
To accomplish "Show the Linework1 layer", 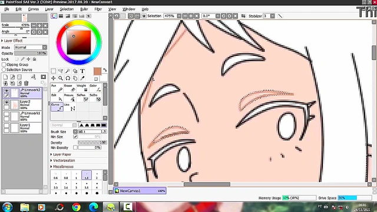I will click(x=6, y=114).
